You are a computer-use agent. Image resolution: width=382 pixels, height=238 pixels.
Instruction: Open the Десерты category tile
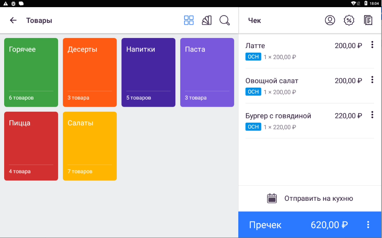pos(90,72)
